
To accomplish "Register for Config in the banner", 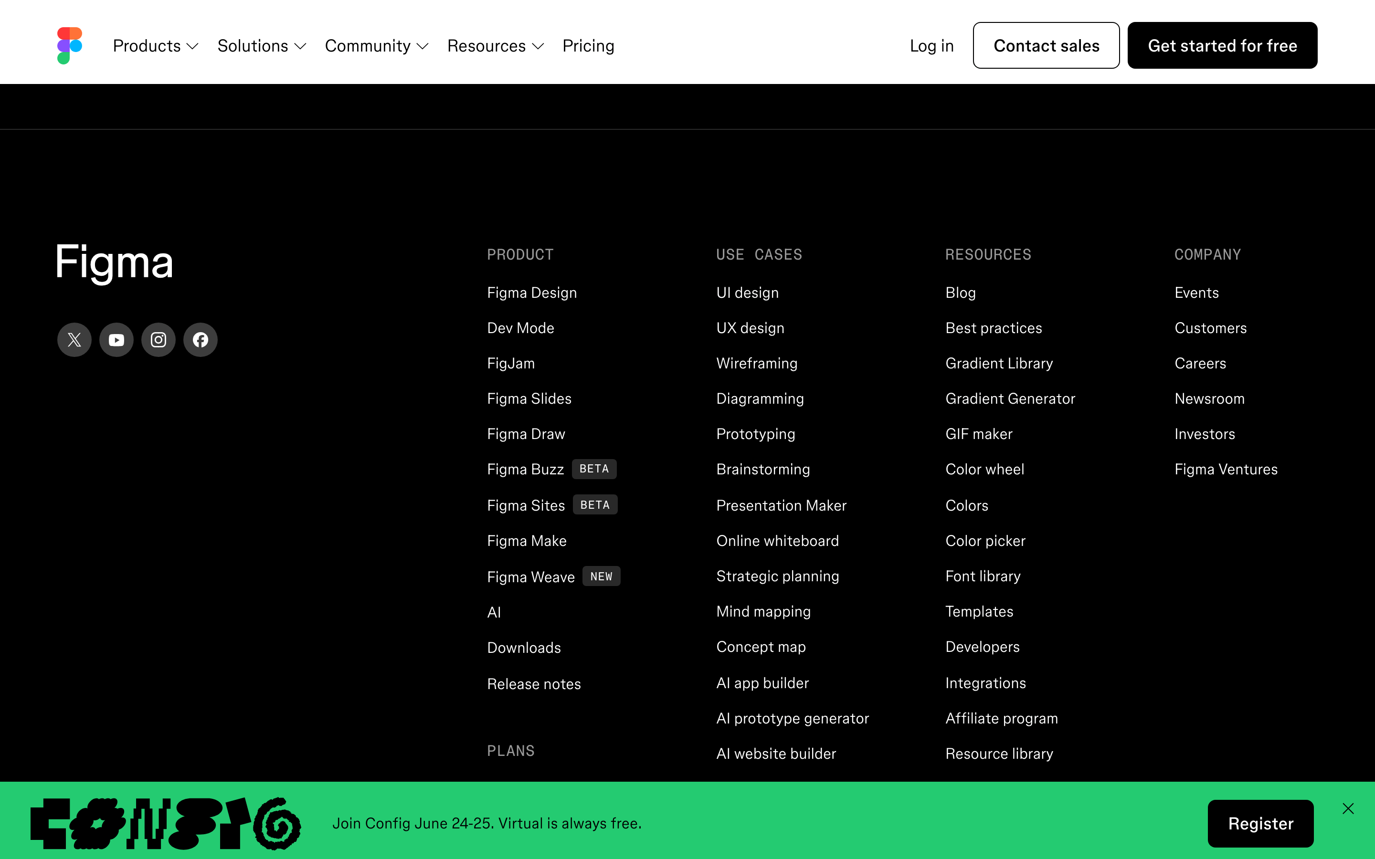I will 1260,823.
